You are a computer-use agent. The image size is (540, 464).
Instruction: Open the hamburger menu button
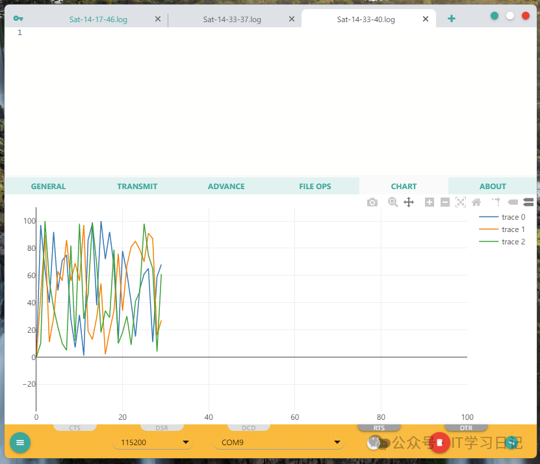20,443
